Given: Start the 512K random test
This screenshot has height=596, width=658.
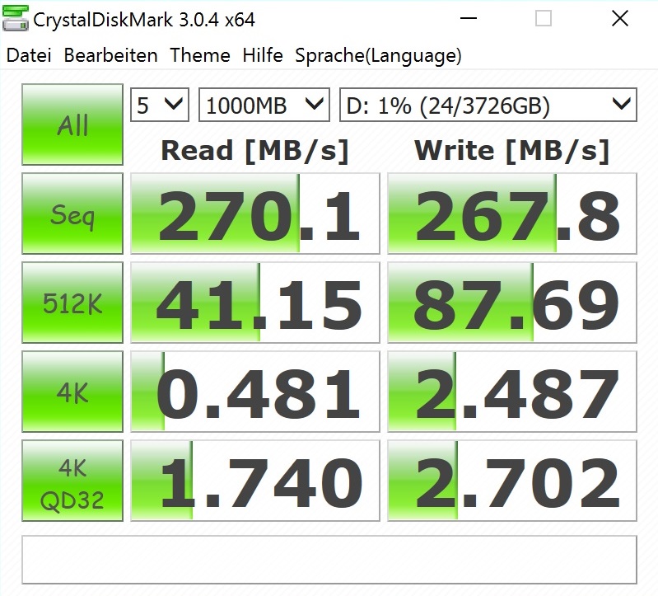Looking at the screenshot, I should click(x=72, y=303).
